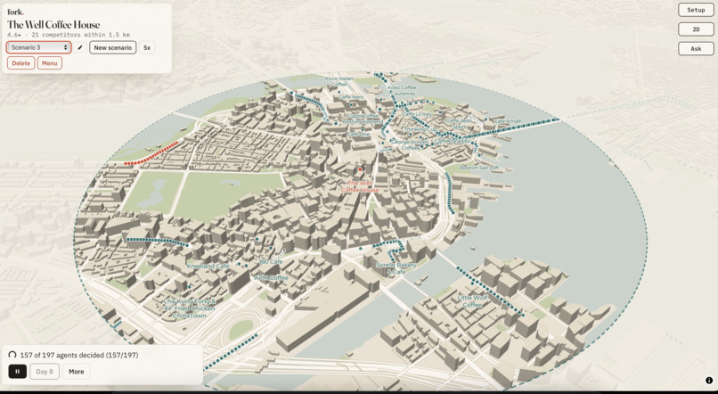The height and width of the screenshot is (394, 718).
Task: Delete the current scenario
Action: click(21, 63)
